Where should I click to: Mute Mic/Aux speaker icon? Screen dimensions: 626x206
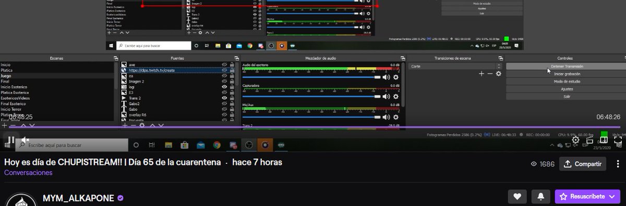(386, 117)
